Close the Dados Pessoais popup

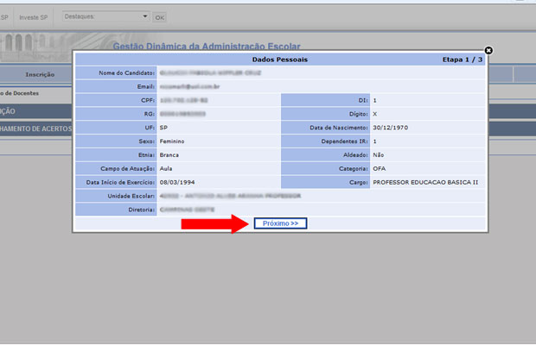(488, 51)
